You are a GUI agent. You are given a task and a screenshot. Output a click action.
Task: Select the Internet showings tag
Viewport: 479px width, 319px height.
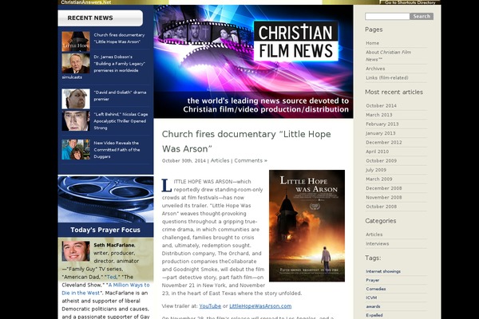[x=383, y=271]
